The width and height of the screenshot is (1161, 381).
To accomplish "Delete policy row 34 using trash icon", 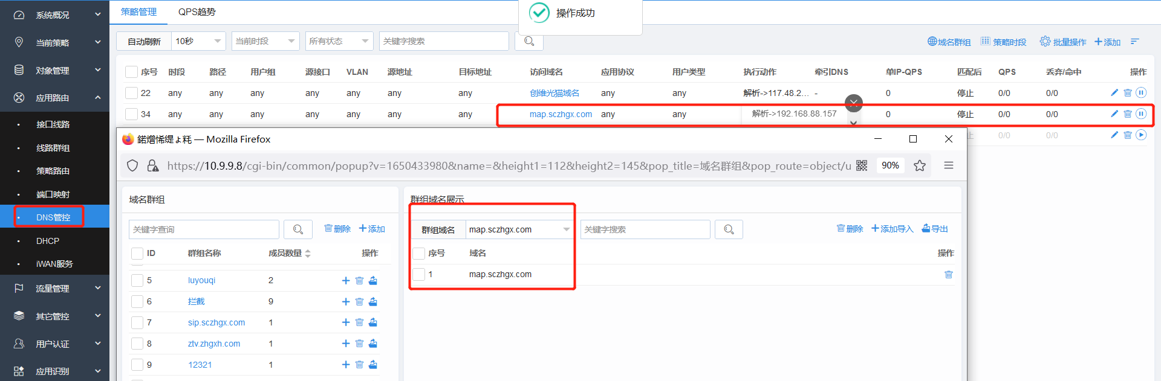I will point(1128,114).
